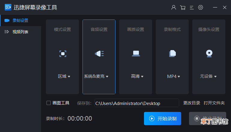The width and height of the screenshot is (231, 132).
Task: Minimize the recorder window
Action: 215,7
